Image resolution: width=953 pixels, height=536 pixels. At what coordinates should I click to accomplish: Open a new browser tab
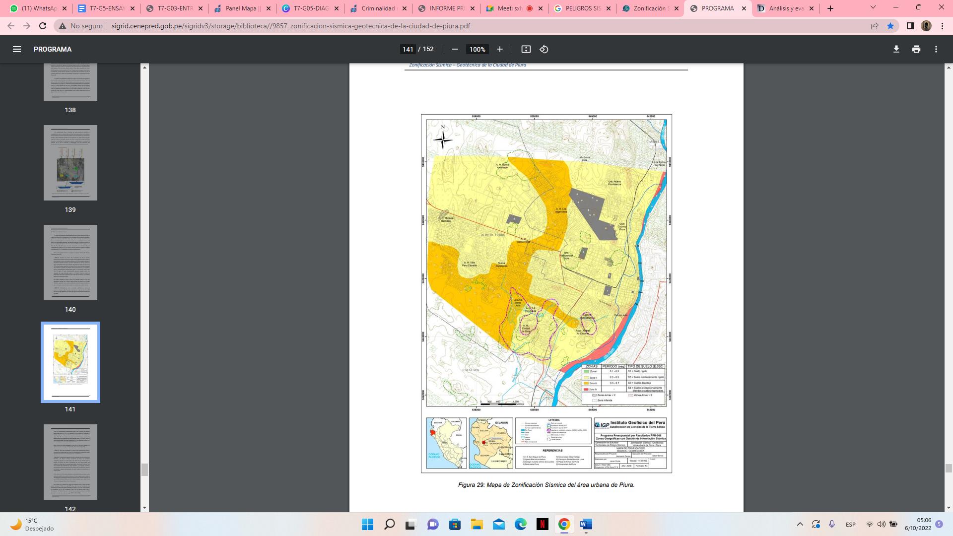(830, 8)
